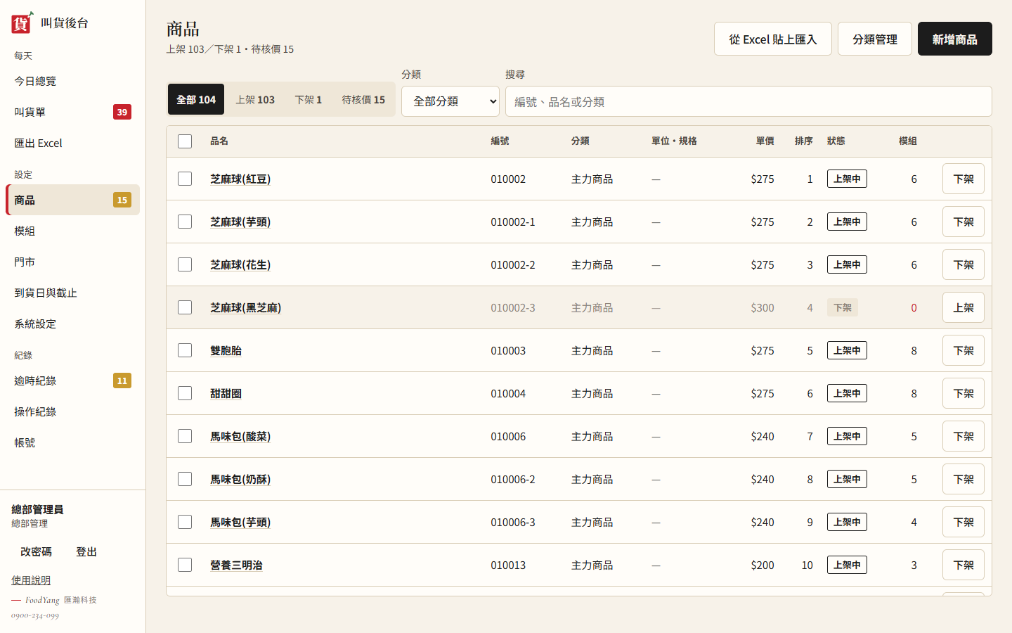Image resolution: width=1012 pixels, height=633 pixels.
Task: Go to 帳號 page
Action: point(72,442)
